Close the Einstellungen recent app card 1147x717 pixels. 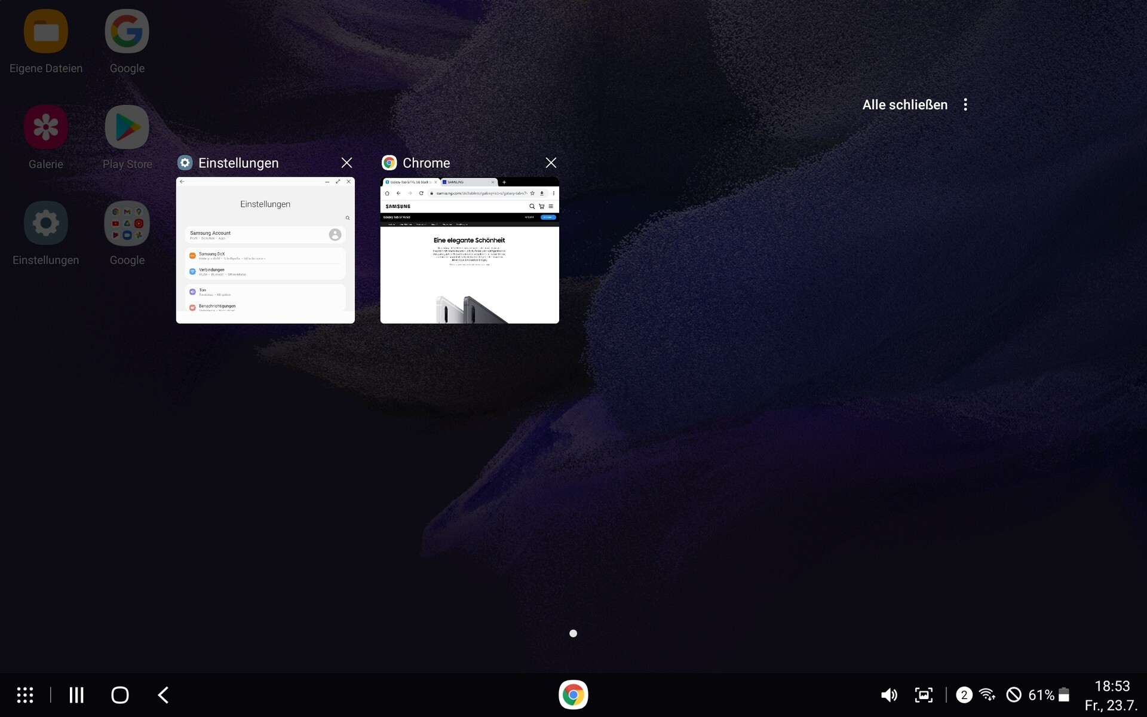pyautogui.click(x=346, y=163)
